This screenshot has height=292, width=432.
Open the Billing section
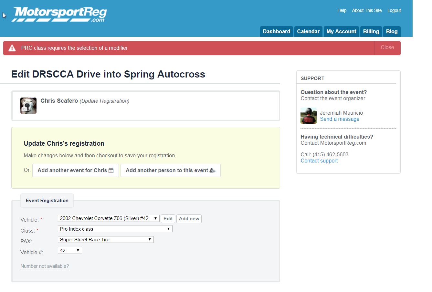(371, 31)
